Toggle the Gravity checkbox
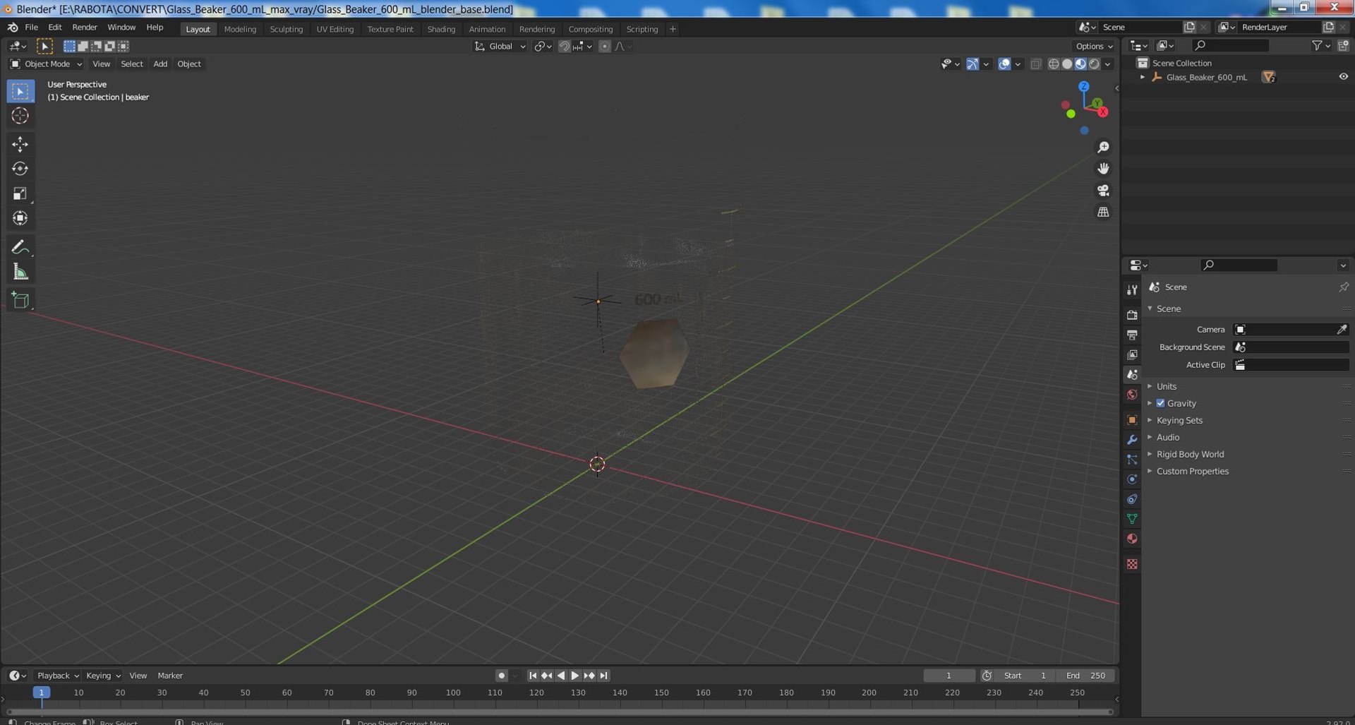The width and height of the screenshot is (1355, 725). click(1160, 403)
